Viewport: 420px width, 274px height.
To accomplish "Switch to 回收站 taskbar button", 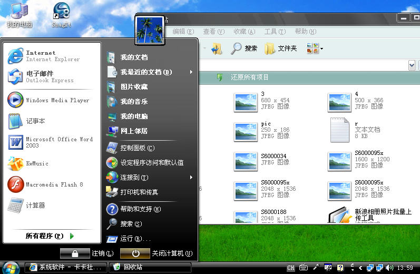I will click(x=150, y=267).
